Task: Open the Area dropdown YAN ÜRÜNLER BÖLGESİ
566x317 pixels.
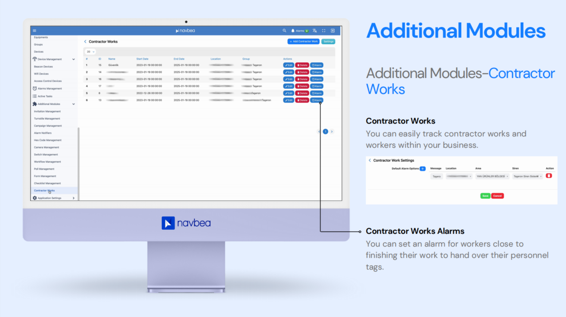Action: (492, 176)
